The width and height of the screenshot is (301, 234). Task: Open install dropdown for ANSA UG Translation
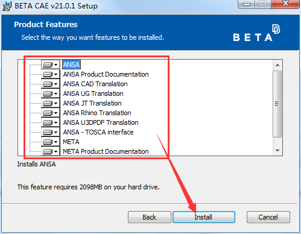(x=51, y=93)
